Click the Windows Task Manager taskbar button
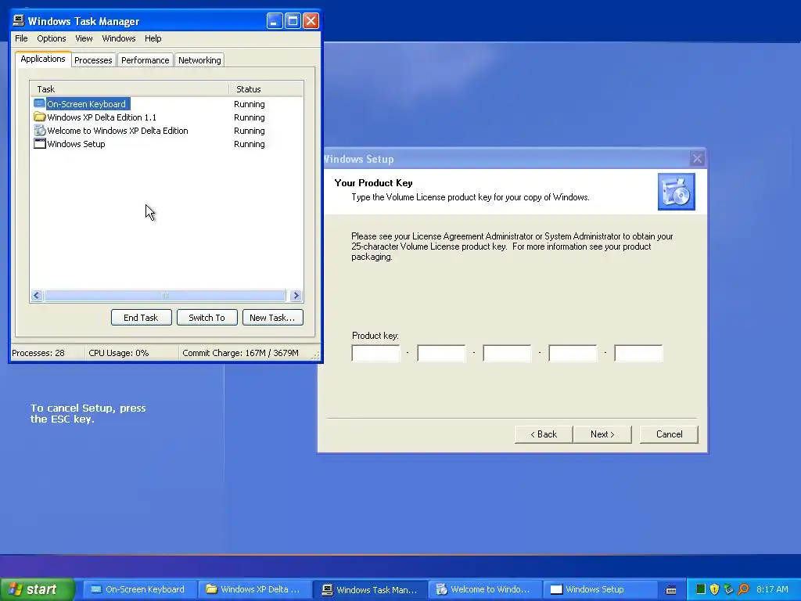The width and height of the screenshot is (801, 601). coord(370,589)
